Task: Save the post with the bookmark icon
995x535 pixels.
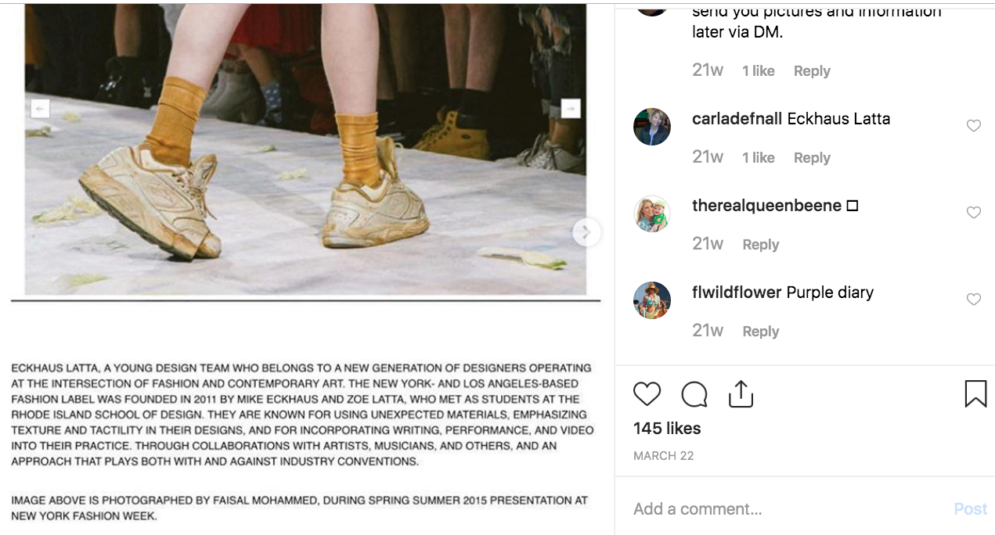Action: (x=975, y=393)
